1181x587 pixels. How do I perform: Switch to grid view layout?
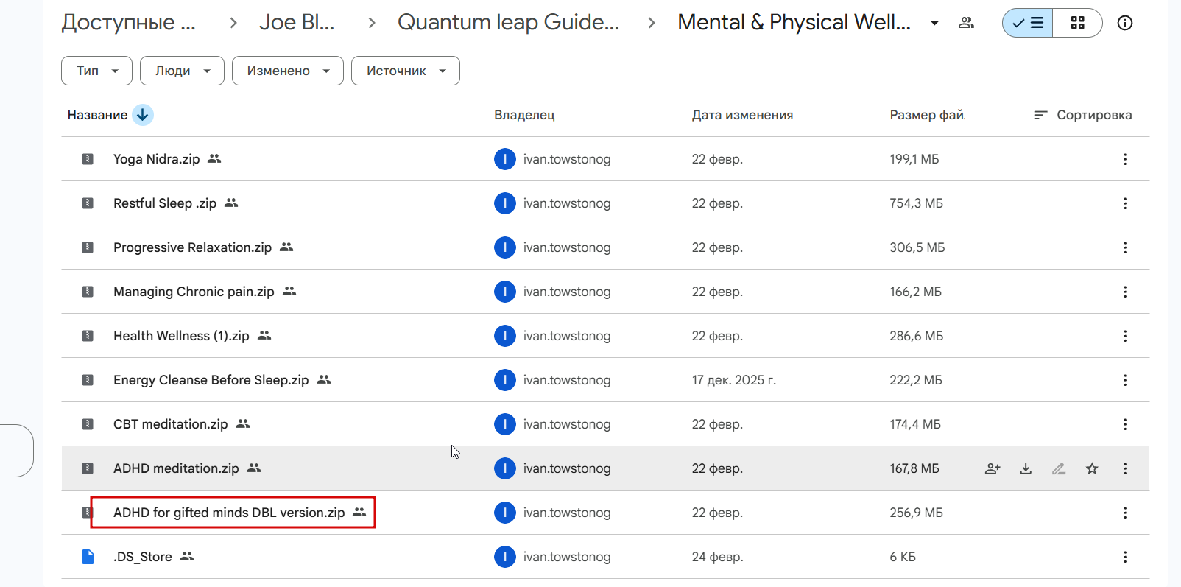pyautogui.click(x=1077, y=23)
